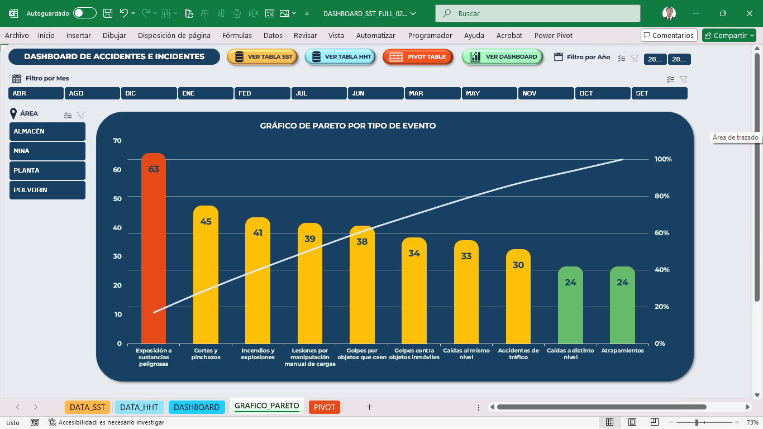Switch to Page Layout view
The image size is (763, 429).
[632, 422]
